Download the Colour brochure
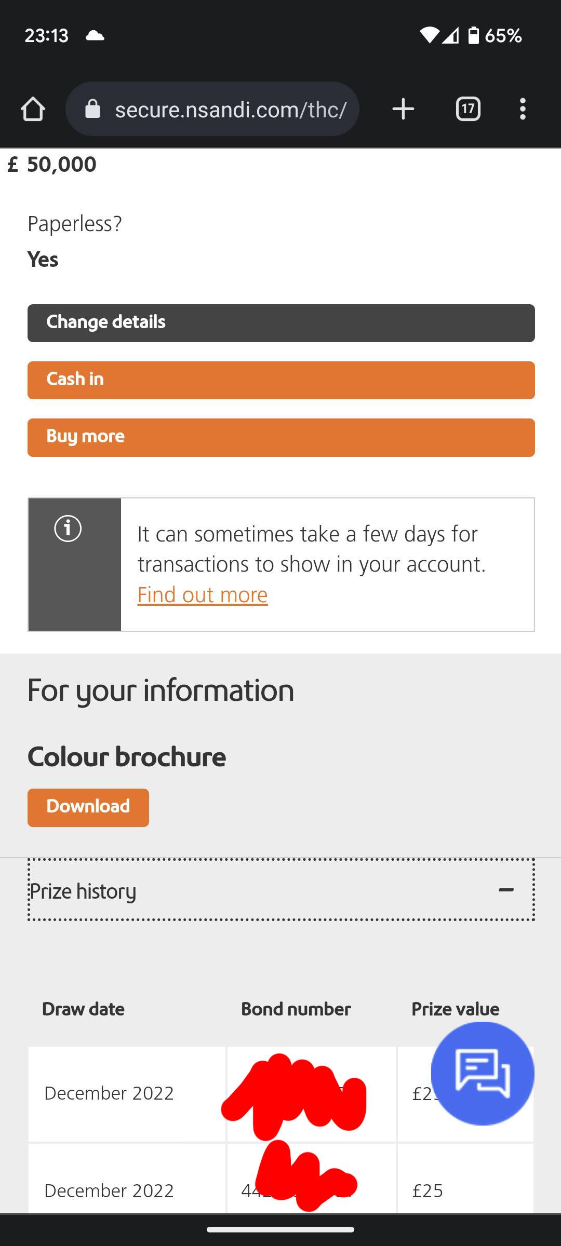Viewport: 561px width, 1246px height. point(88,807)
